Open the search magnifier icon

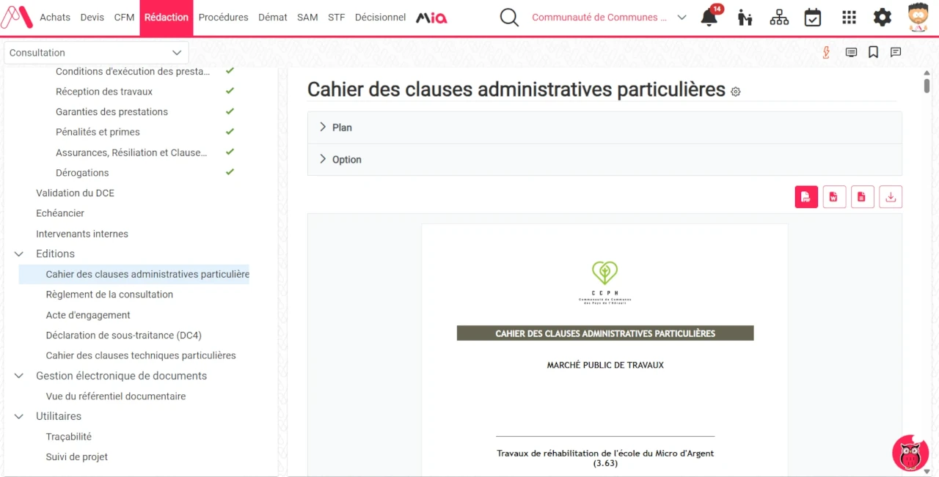coord(509,18)
